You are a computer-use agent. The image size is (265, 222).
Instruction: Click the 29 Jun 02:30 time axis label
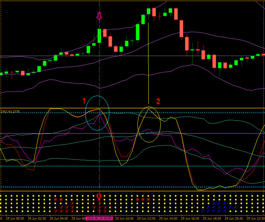pyautogui.click(x=37, y=219)
